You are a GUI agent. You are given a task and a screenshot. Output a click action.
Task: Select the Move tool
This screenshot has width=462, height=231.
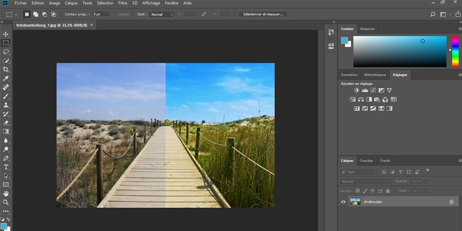tap(6, 34)
